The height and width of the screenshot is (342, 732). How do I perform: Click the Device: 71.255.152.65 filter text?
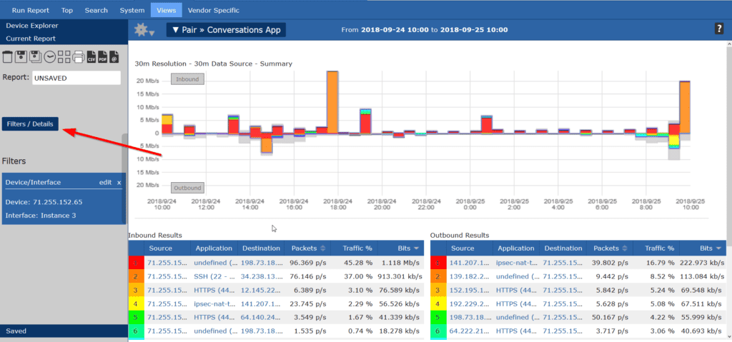pos(44,203)
